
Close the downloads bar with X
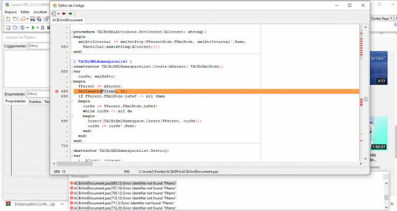pos(392,204)
